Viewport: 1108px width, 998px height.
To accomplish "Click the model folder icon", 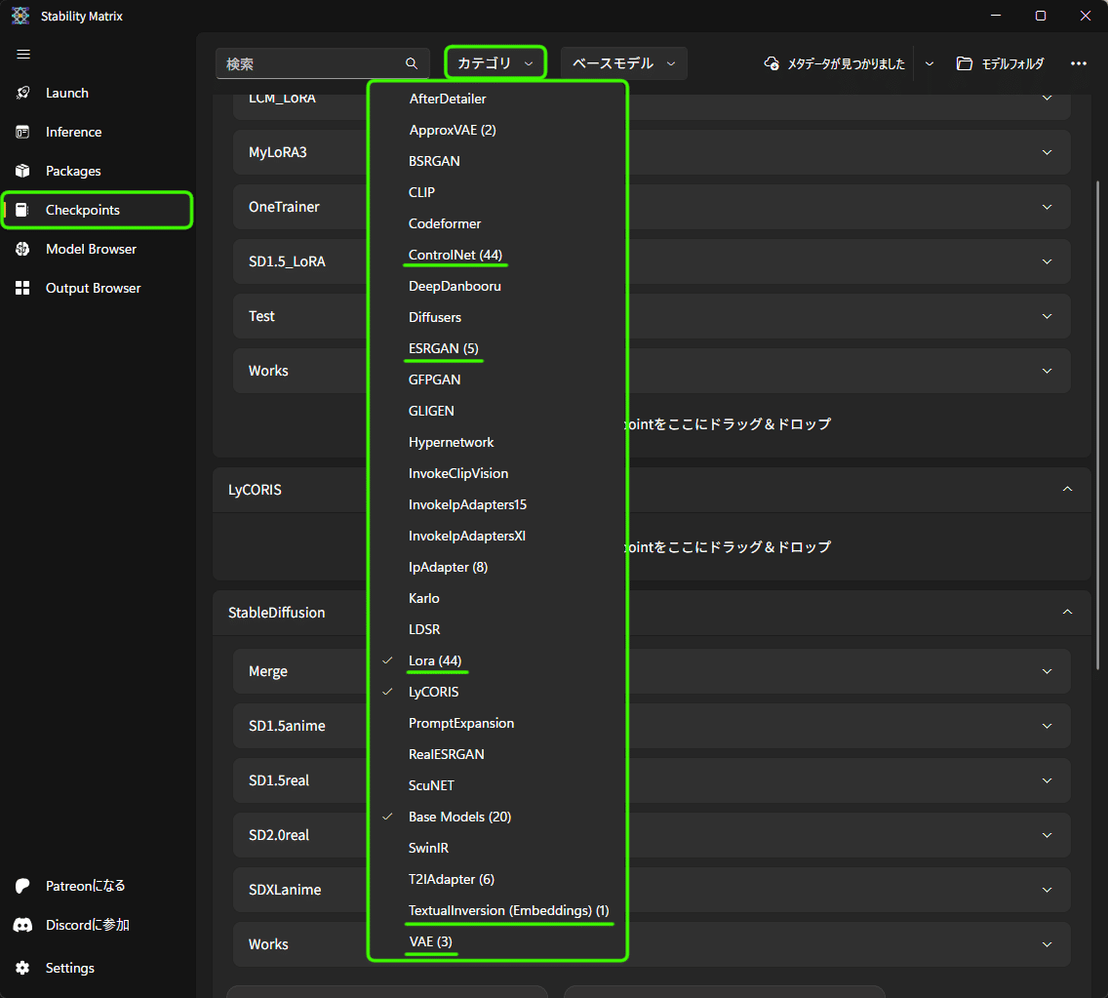I will (x=965, y=63).
